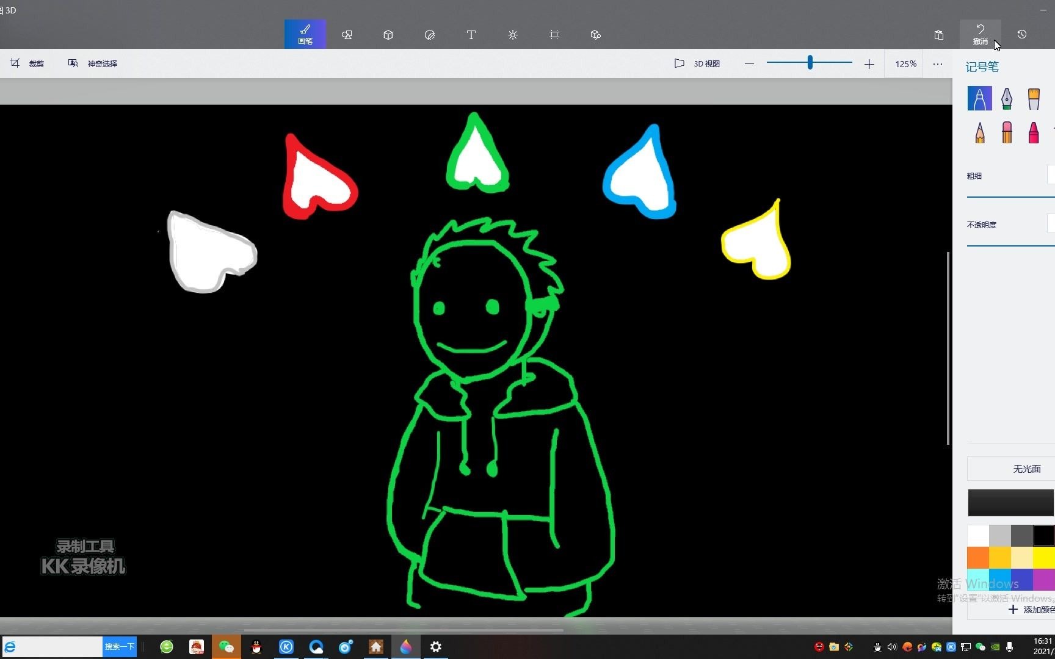
Task: Switch to Paint 3D taskbar icon
Action: (x=406, y=647)
